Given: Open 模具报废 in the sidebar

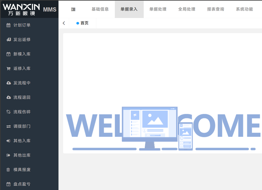Looking at the screenshot, I should coord(29,170).
